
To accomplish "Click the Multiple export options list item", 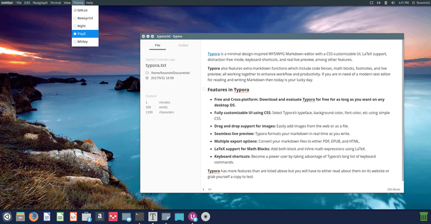I will (287, 142).
